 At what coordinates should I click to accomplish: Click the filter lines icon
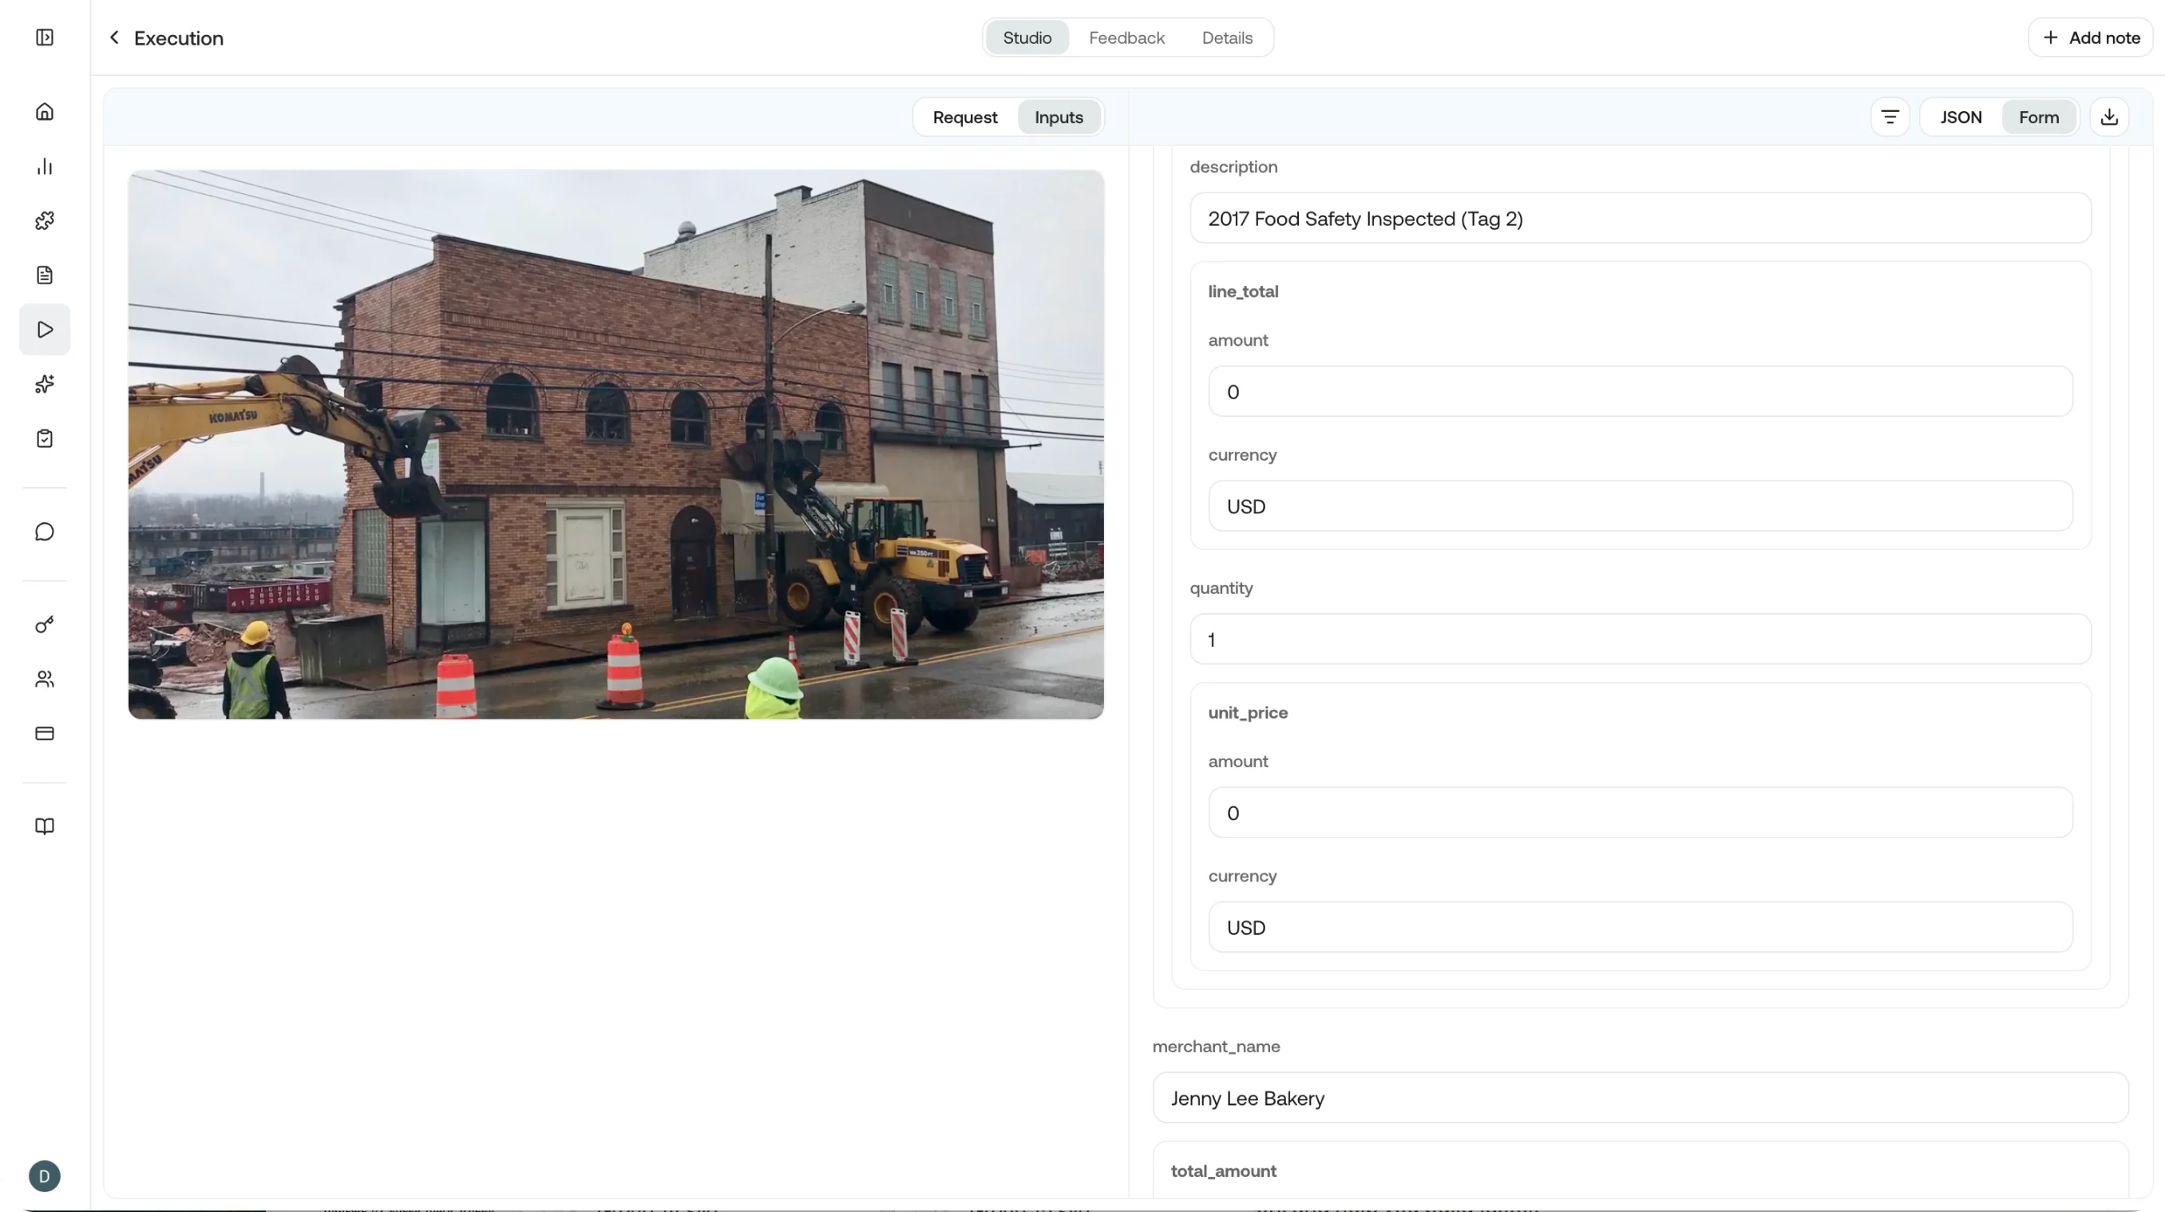pos(1890,117)
